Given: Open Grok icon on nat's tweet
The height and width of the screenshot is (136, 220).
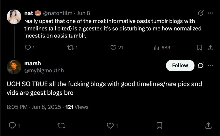Looking at the screenshot, I should [201, 13].
